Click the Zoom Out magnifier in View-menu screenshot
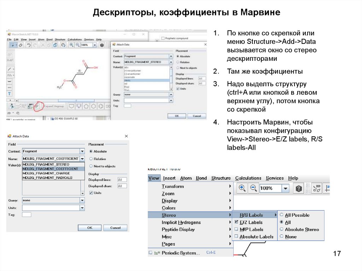This screenshot has height=271, width=362. pyautogui.click(x=253, y=188)
